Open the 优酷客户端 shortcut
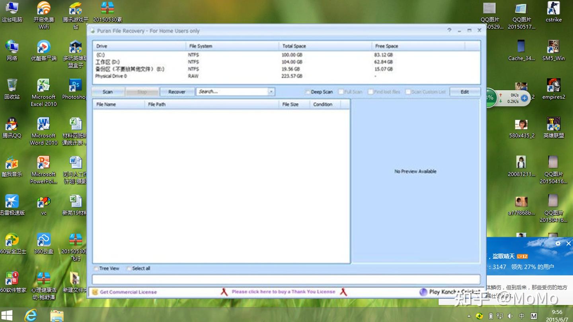The height and width of the screenshot is (322, 573). click(x=44, y=50)
